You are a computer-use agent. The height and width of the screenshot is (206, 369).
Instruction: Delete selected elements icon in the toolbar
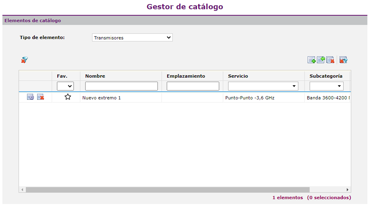point(330,60)
